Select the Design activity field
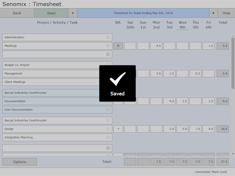 tap(57, 129)
